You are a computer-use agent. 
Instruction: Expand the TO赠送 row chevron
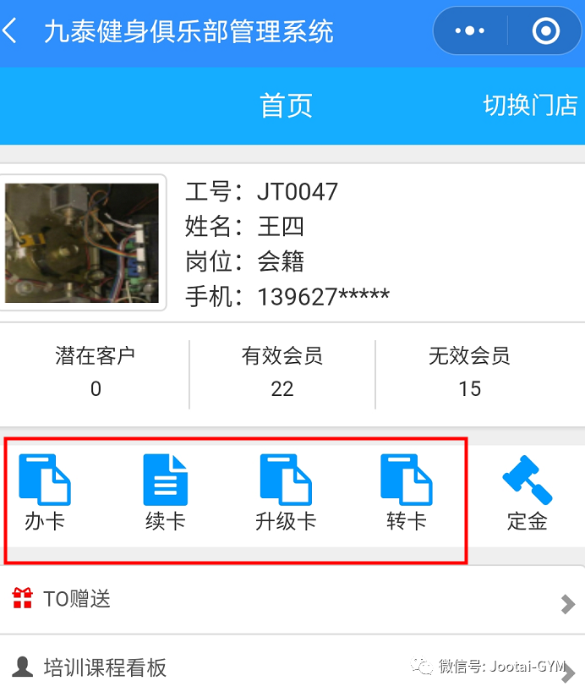coord(568,604)
